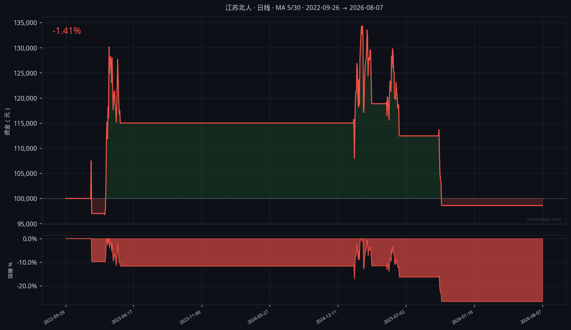Click the 2022-09-26 date tick label
This screenshot has width=571, height=330.
tap(55, 317)
